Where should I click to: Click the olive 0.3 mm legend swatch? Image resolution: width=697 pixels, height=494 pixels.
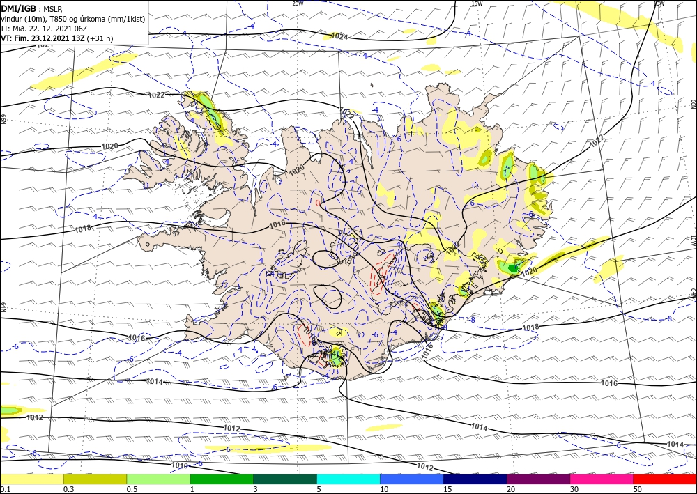tap(95, 479)
